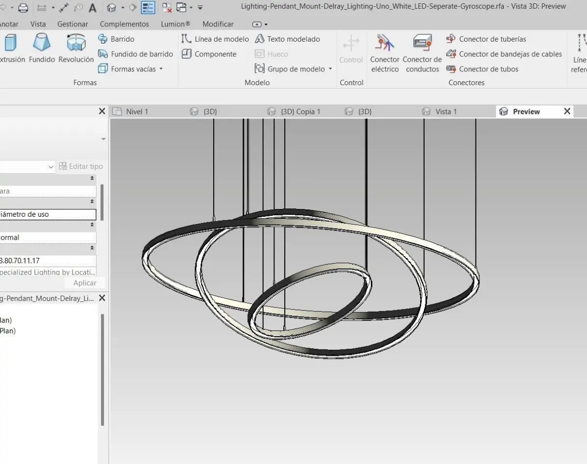Collapse the group above the 'ormal' field
Screen dimensions: 587x464
point(91,225)
